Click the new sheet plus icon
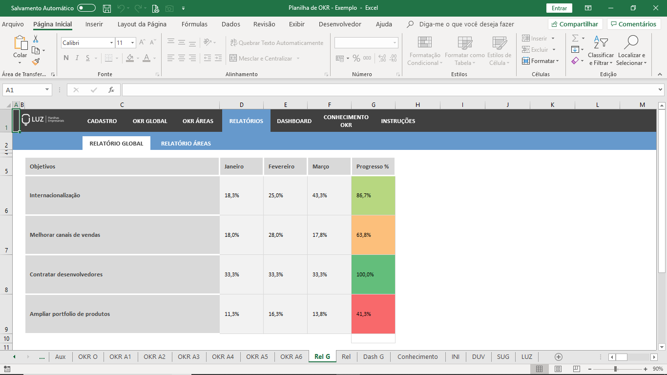This screenshot has height=375, width=667. [x=559, y=357]
